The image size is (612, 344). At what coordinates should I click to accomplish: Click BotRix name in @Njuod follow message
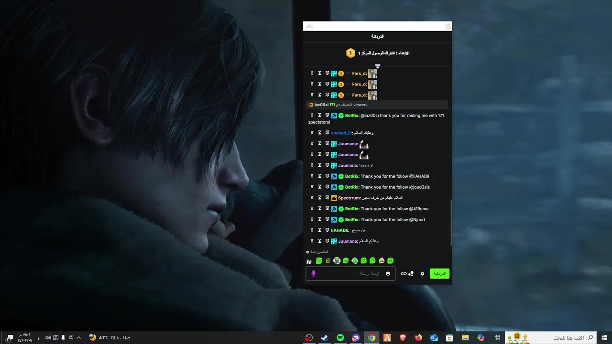352,220
